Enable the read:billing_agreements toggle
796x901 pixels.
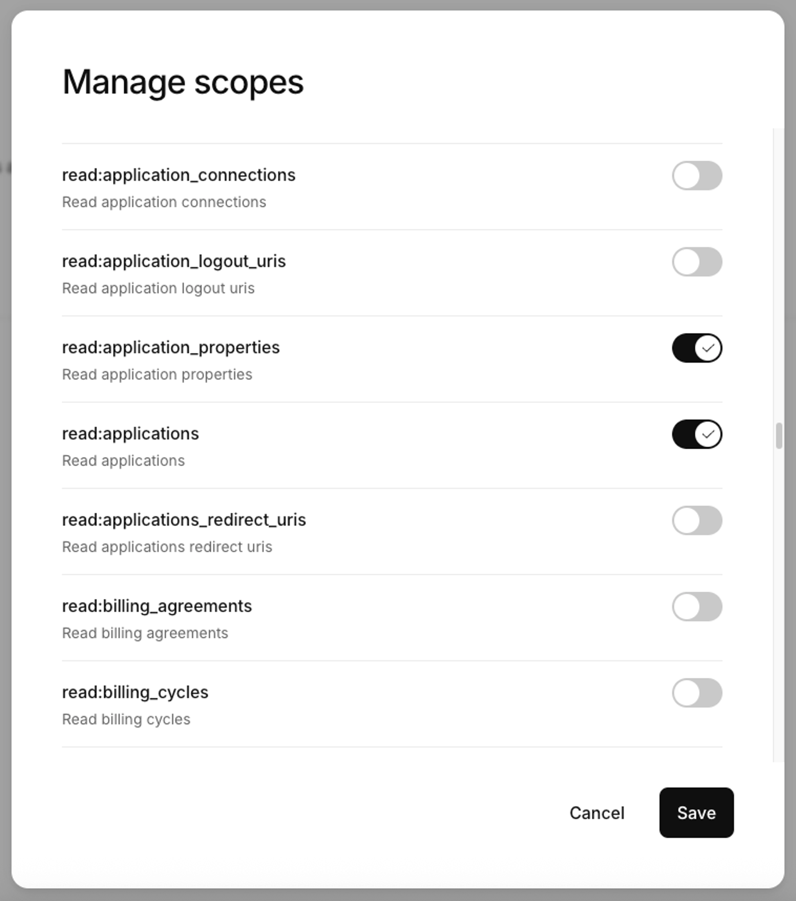[x=696, y=607]
